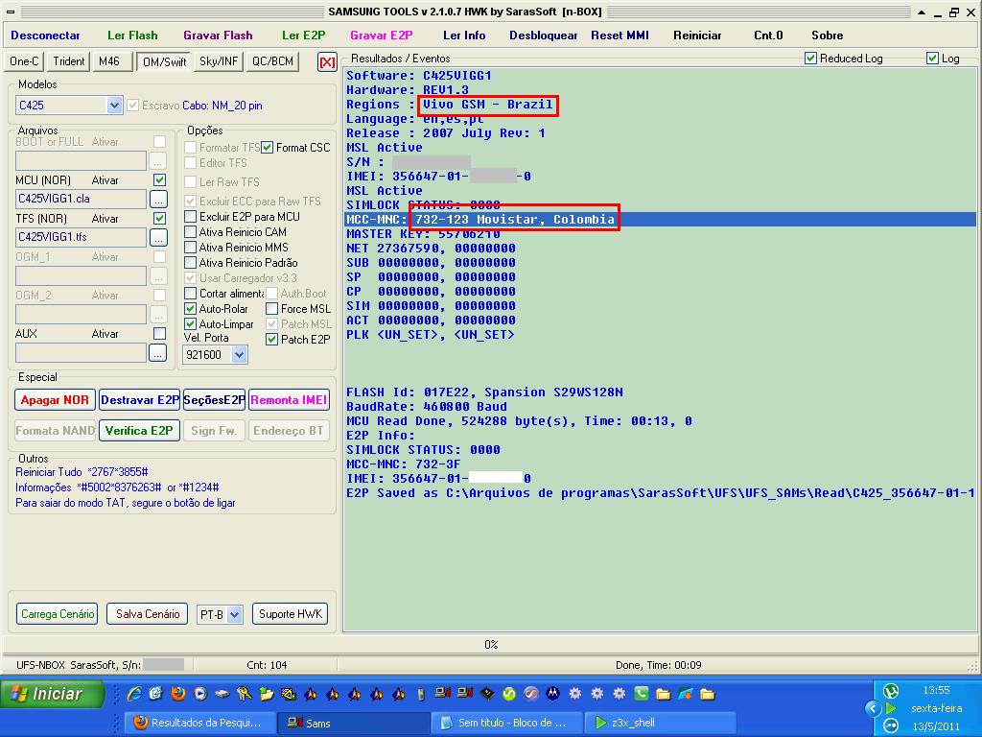
Task: Browse for the TFS (NOR) file
Action: [x=158, y=238]
